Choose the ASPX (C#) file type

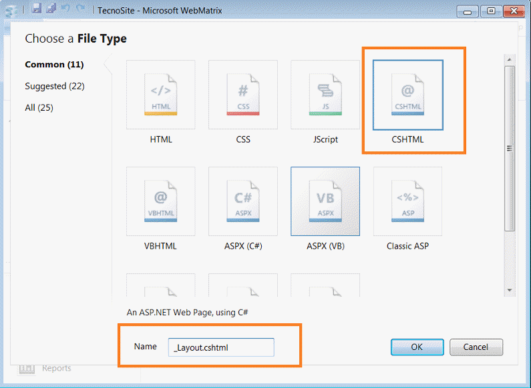pos(243,201)
